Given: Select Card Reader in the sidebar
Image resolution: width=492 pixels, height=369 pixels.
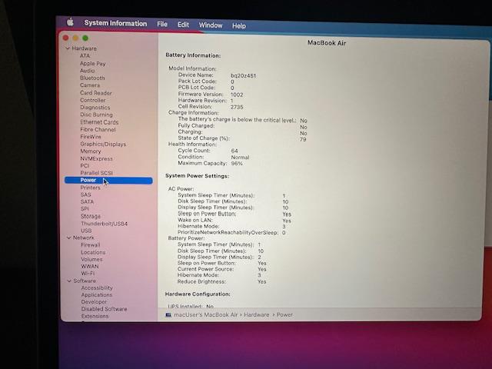Looking at the screenshot, I should pos(95,93).
